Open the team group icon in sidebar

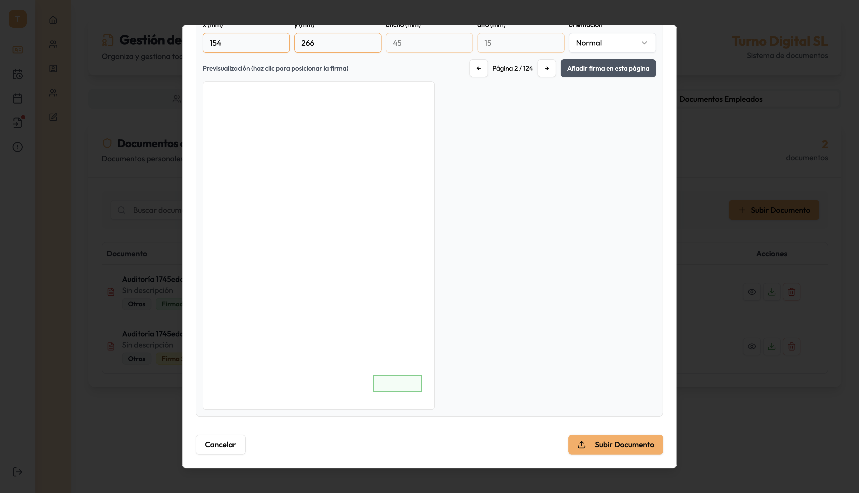tap(53, 93)
